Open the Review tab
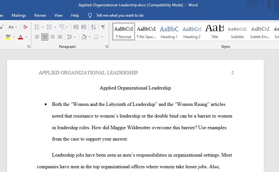The image size is (279, 172). (40, 15)
